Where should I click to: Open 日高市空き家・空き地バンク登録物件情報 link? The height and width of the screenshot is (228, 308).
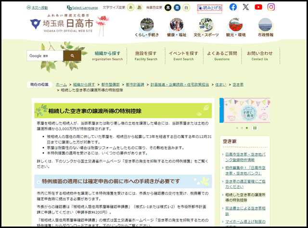245,157
